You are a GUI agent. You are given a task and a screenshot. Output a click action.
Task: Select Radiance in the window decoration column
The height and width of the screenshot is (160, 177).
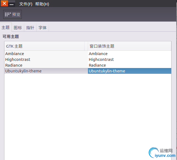click(x=129, y=65)
